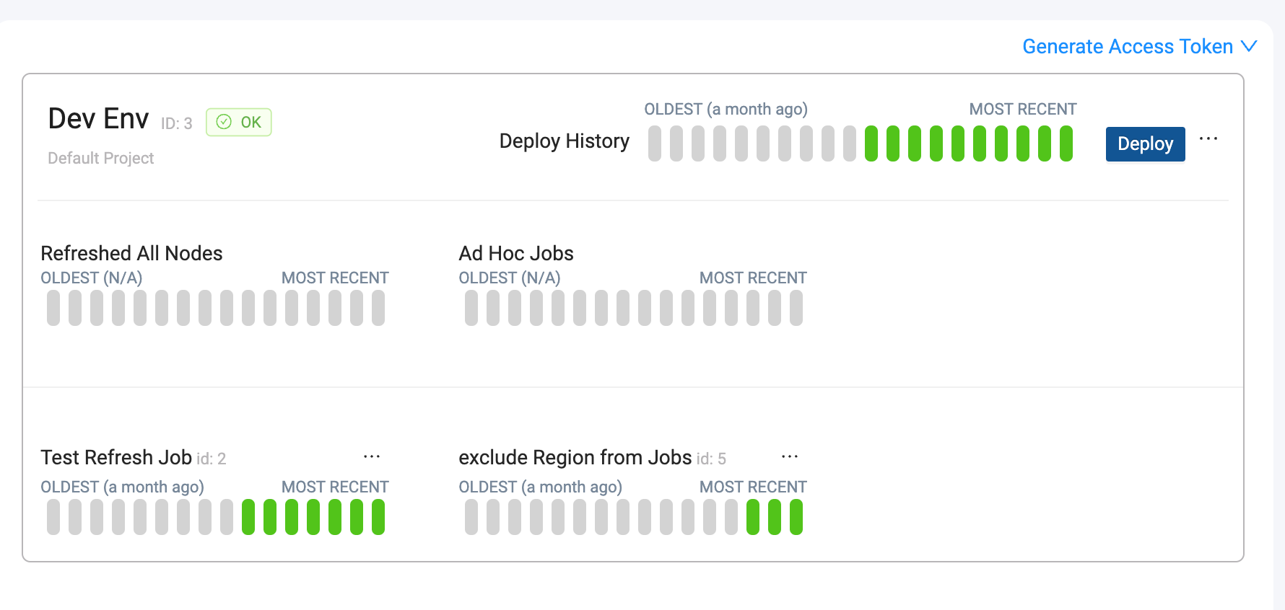Screen dimensions: 1285x610
Task: Select the oldest Deploy History gray bar
Action: click(655, 143)
